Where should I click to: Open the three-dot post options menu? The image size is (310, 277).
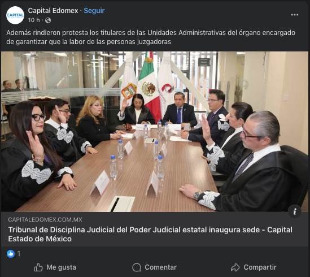[294, 15]
